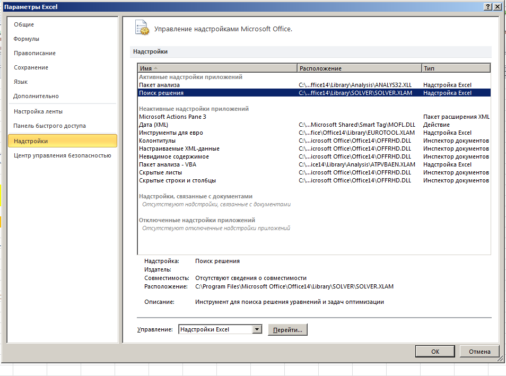Open the Сохранение options category
Viewport: 506px width, 376px height.
(31, 67)
